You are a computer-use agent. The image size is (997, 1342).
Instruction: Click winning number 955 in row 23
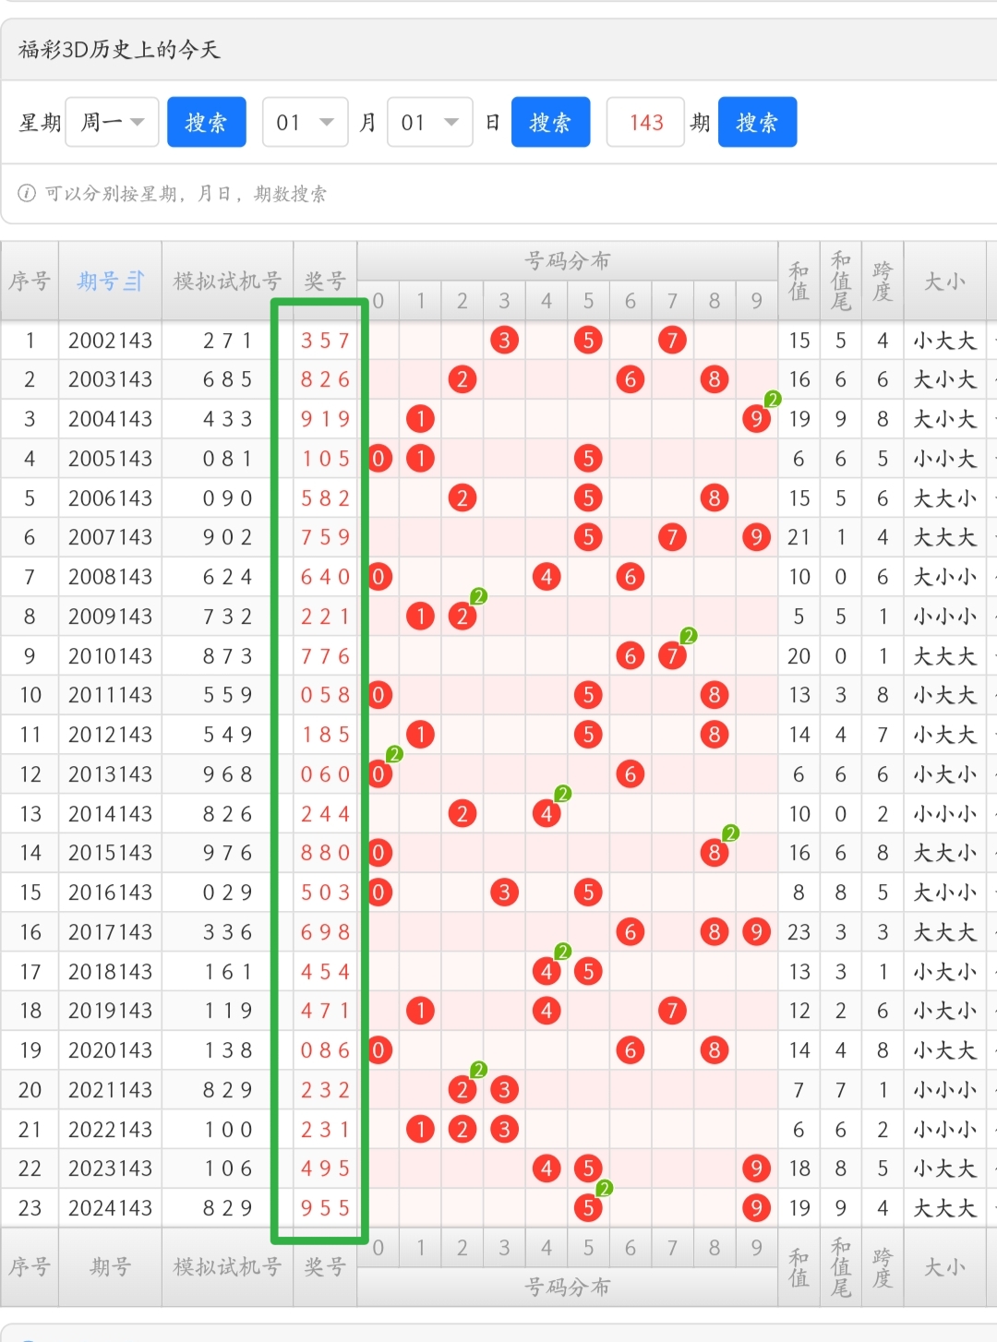[x=325, y=1208]
